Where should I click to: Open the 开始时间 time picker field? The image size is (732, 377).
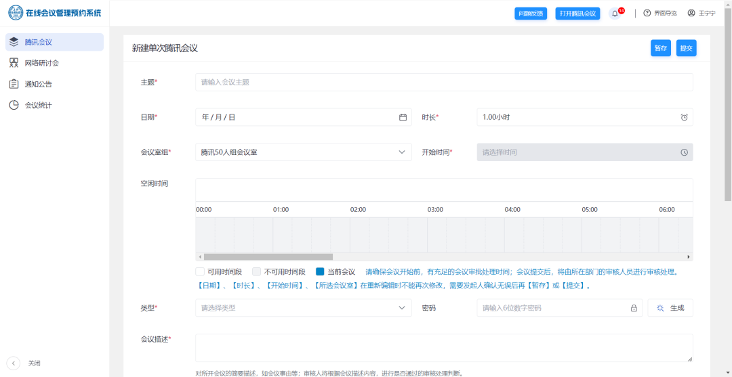pyautogui.click(x=585, y=152)
